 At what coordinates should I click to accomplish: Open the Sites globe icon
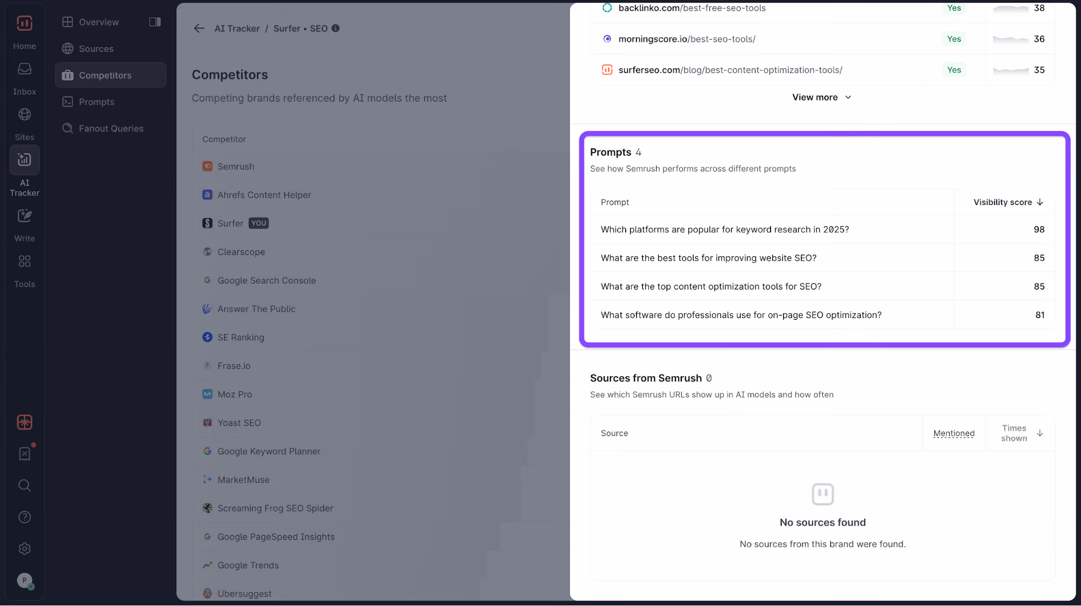click(24, 115)
